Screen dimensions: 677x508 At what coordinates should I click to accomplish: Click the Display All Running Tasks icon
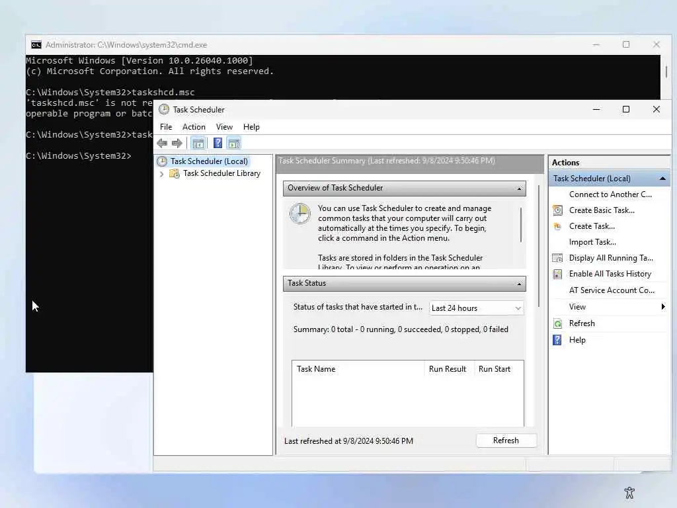[558, 258]
